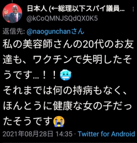Open the author's profile picture
The image size is (137, 143).
(x=12, y=13)
